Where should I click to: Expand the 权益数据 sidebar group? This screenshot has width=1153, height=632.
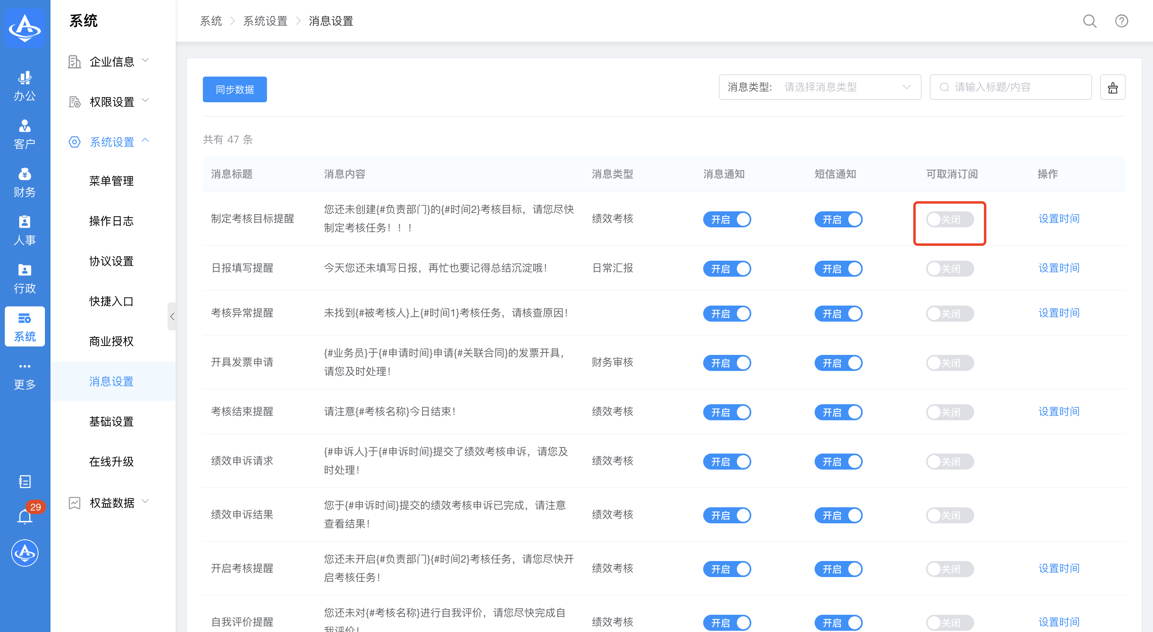(x=112, y=502)
